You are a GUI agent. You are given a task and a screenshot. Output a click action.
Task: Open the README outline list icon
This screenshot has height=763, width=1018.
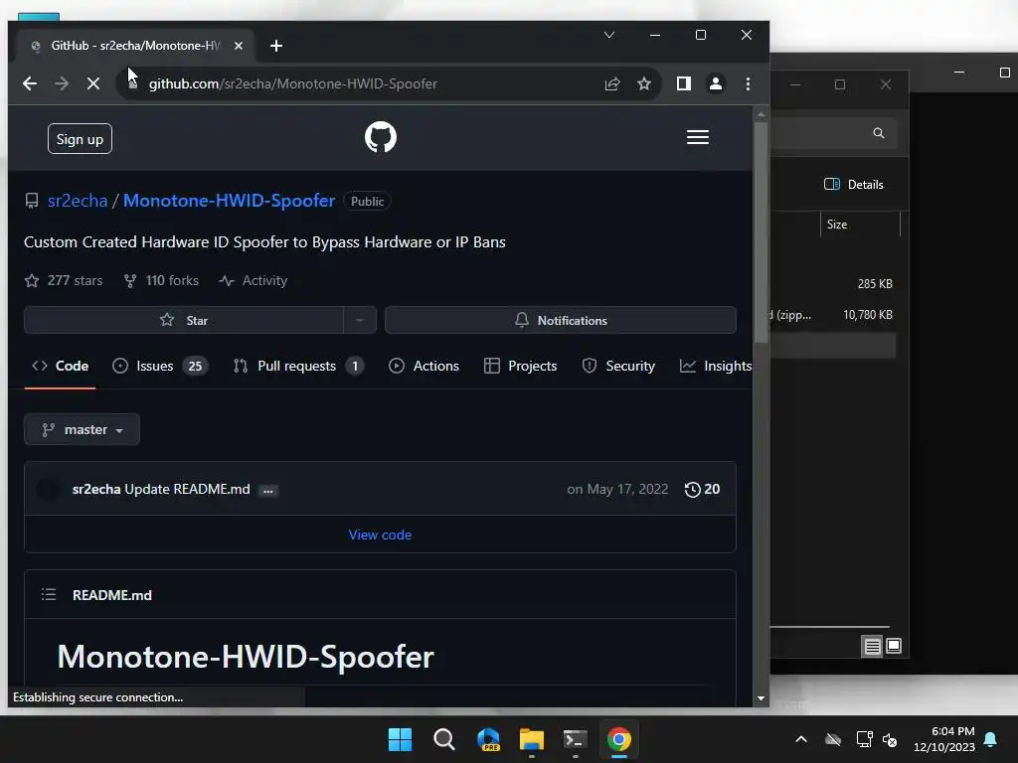point(49,594)
